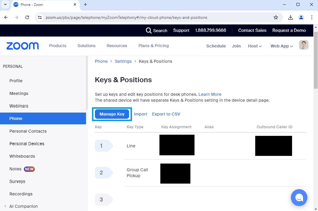Open browser downloads icon
This screenshot has height=211, width=318.
point(290,17)
